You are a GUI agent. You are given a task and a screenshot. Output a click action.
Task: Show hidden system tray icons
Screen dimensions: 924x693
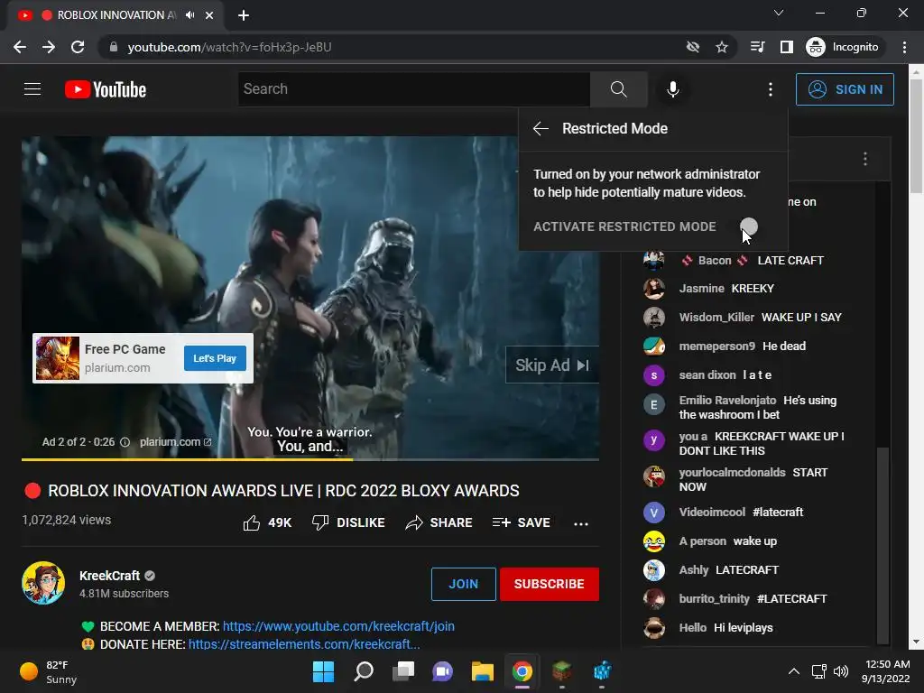[x=794, y=671]
